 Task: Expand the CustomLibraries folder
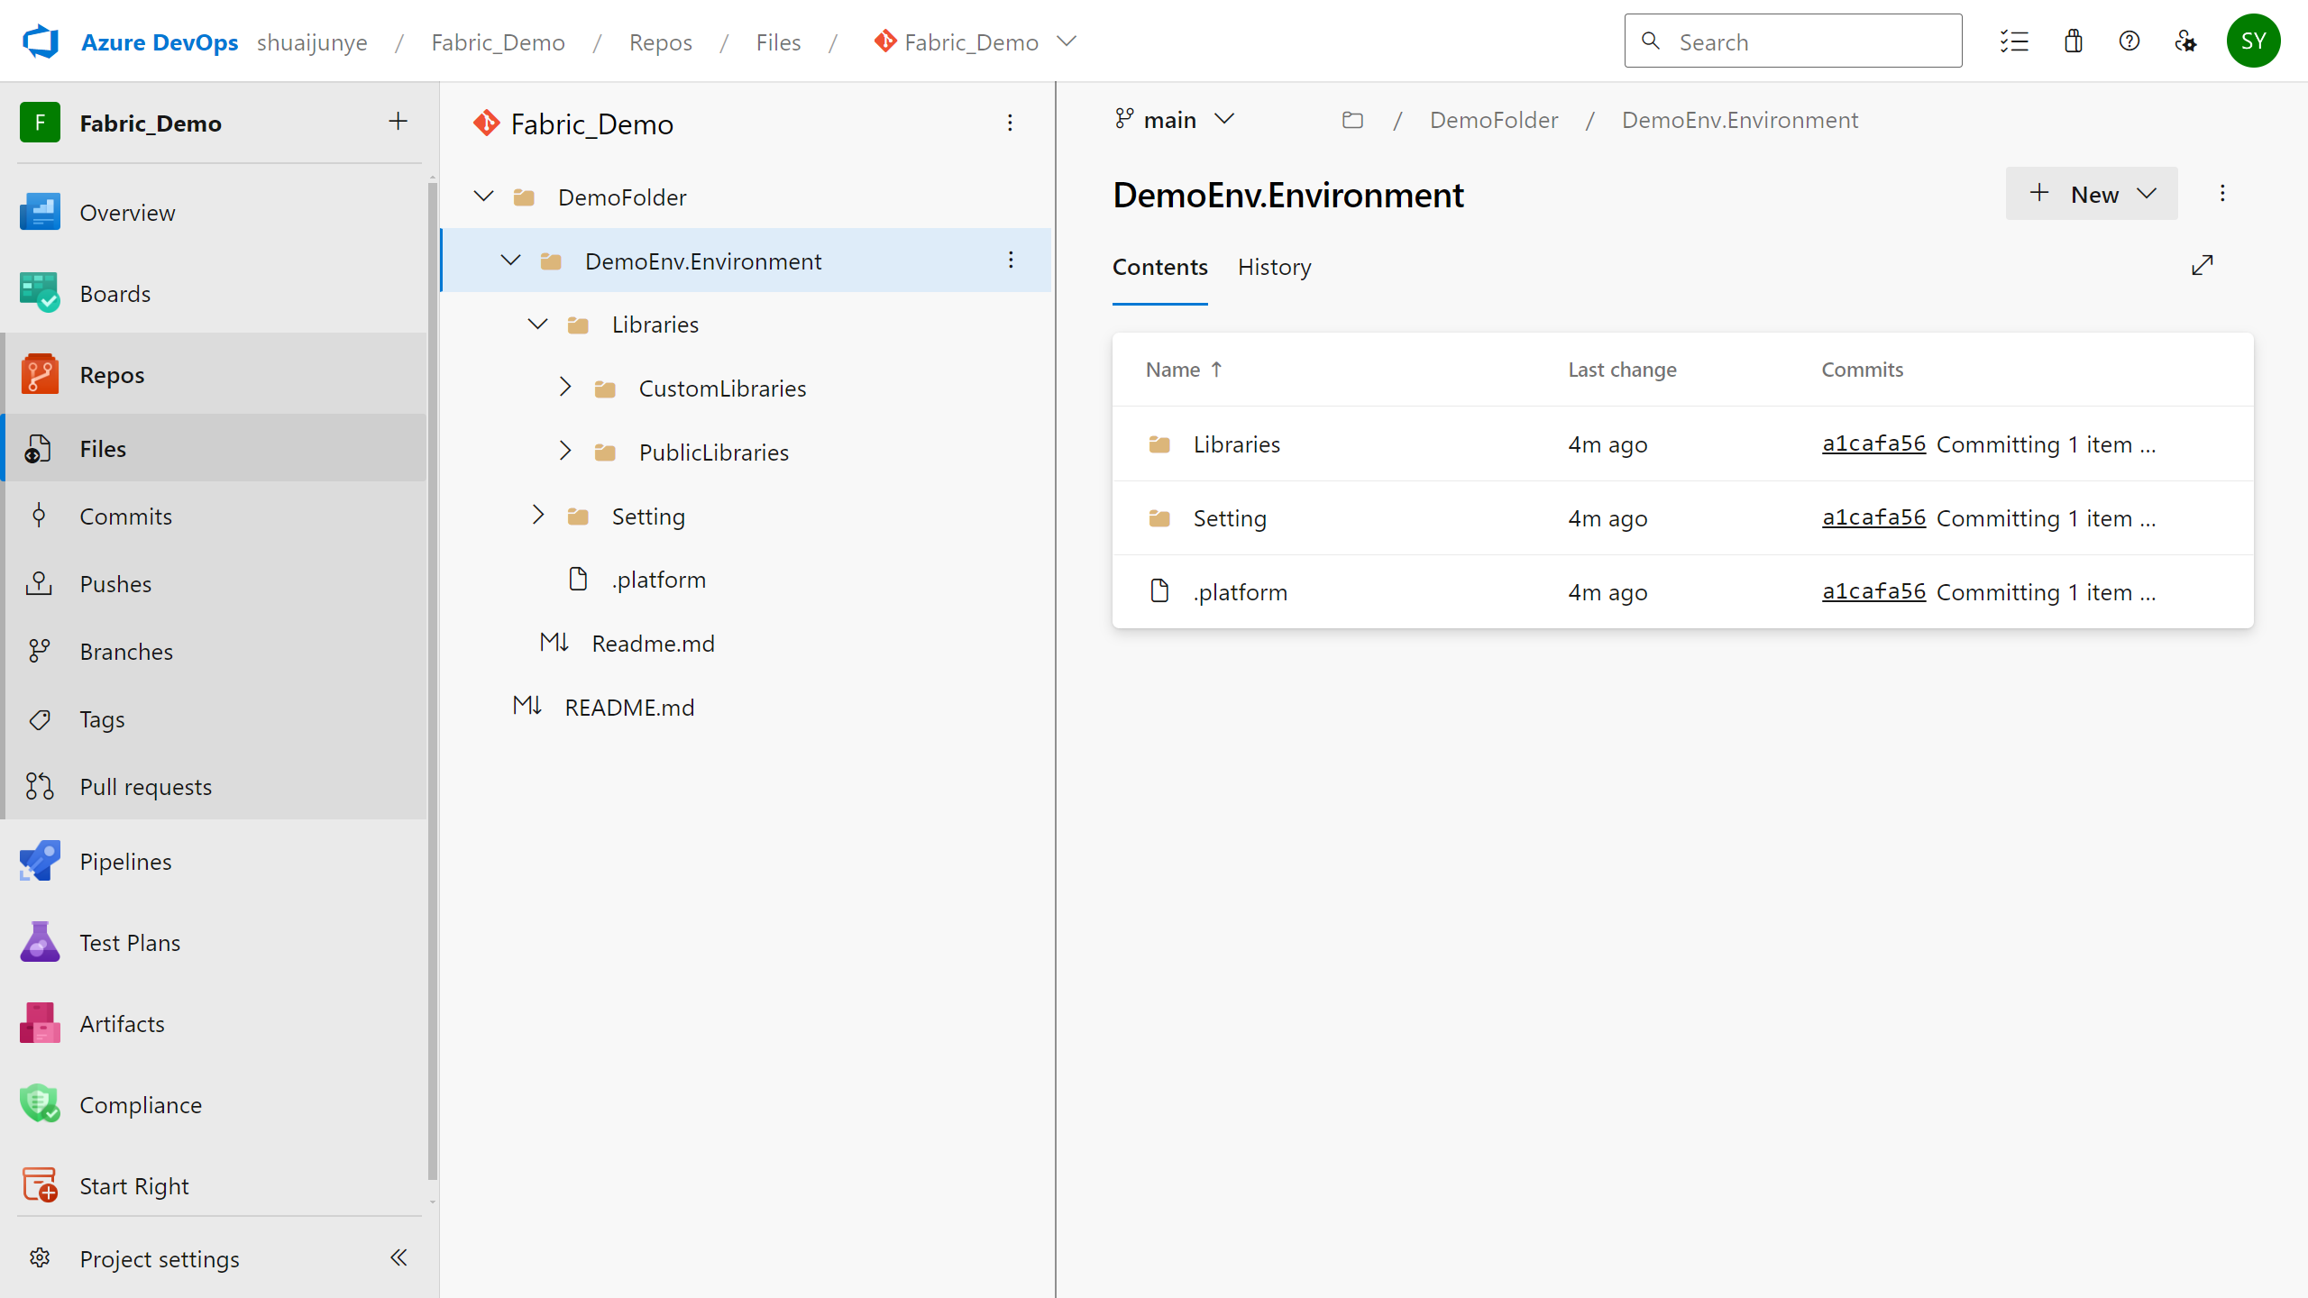click(x=566, y=387)
